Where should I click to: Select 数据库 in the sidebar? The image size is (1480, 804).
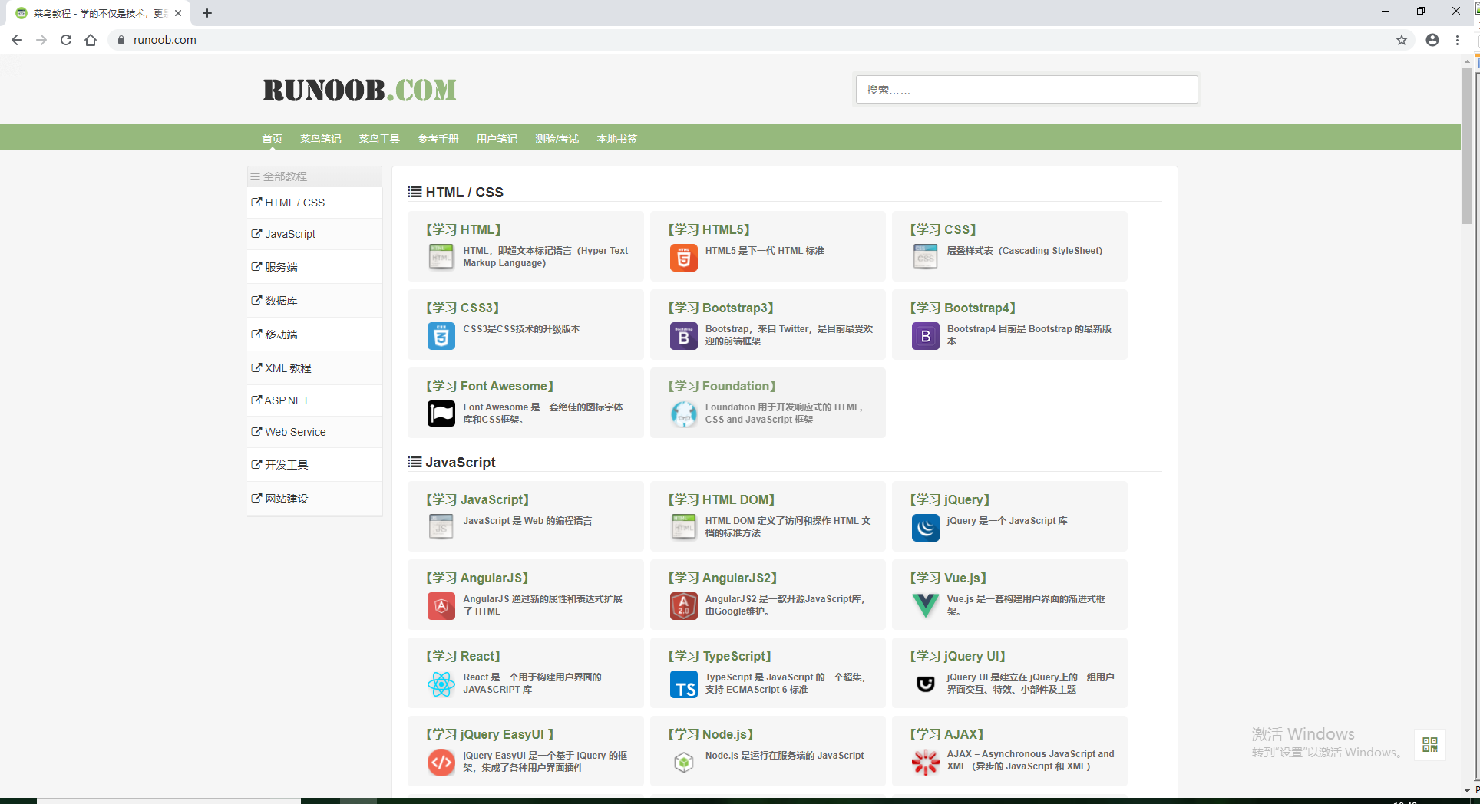point(315,301)
